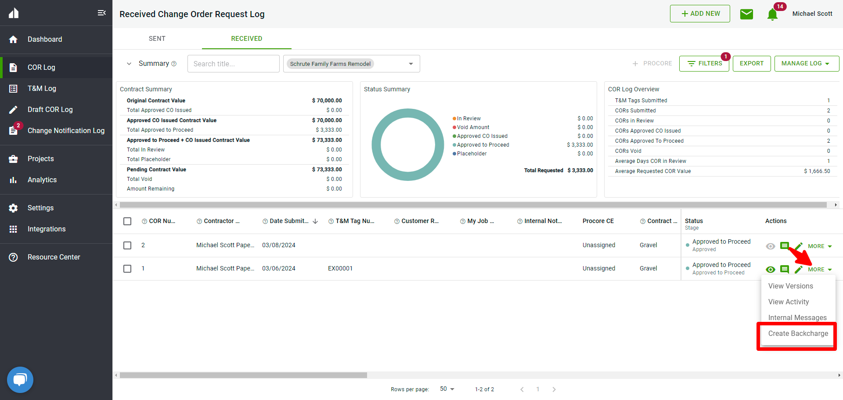Image resolution: width=843 pixels, height=400 pixels.
Task: Expand the Manage Log dropdown
Action: click(x=806, y=64)
